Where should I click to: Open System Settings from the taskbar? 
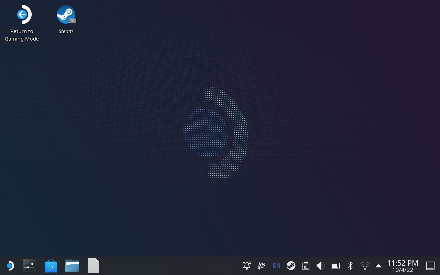30,266
